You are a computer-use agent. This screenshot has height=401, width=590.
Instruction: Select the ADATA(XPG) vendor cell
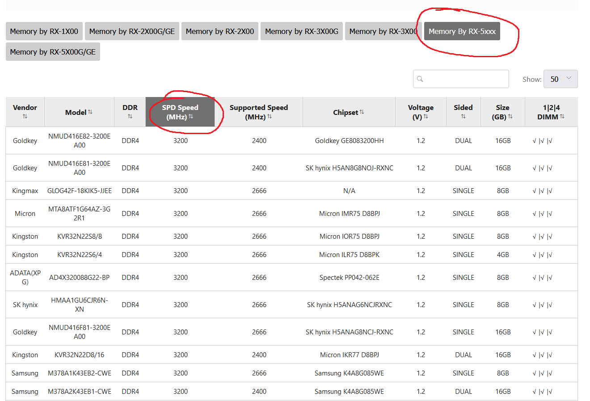[25, 277]
